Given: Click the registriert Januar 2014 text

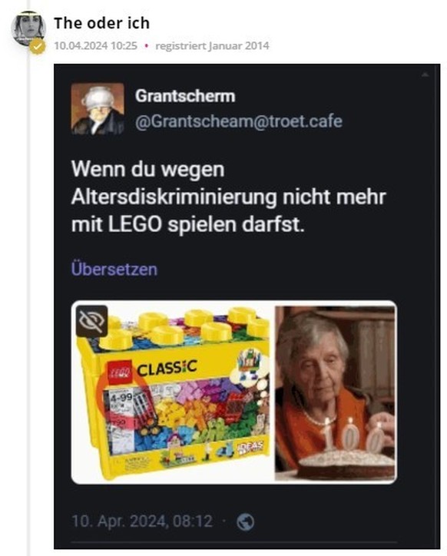Looking at the screenshot, I should (212, 46).
